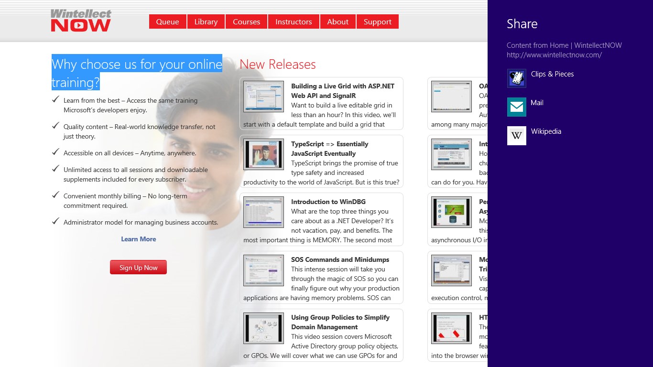Click the 'Learn from the best' bullet text
653x367 pixels.
[x=131, y=105]
